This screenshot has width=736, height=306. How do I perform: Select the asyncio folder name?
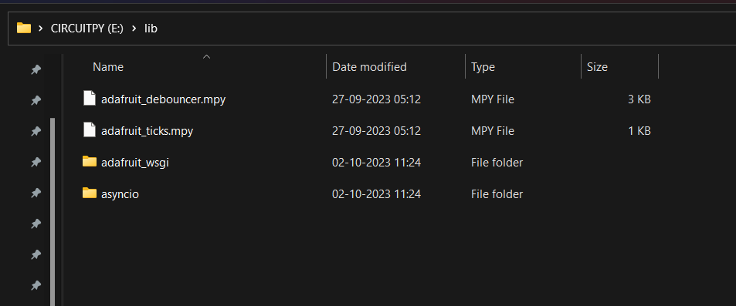(120, 194)
